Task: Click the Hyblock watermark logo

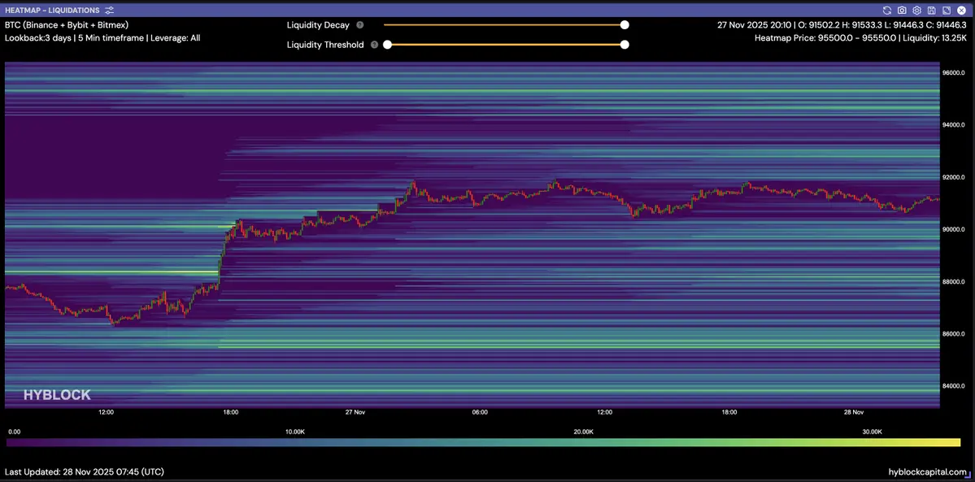Action: coord(57,395)
